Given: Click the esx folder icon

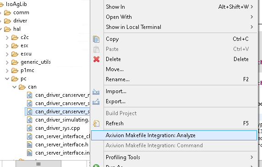Looking at the screenshot, I should pyautogui.click(x=15, y=45).
